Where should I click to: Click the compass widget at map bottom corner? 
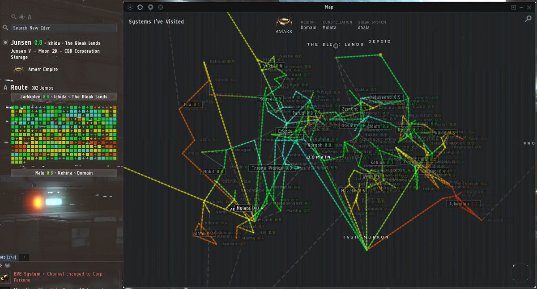521,272
